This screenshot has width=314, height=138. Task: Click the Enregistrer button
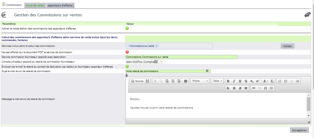(x=299, y=130)
